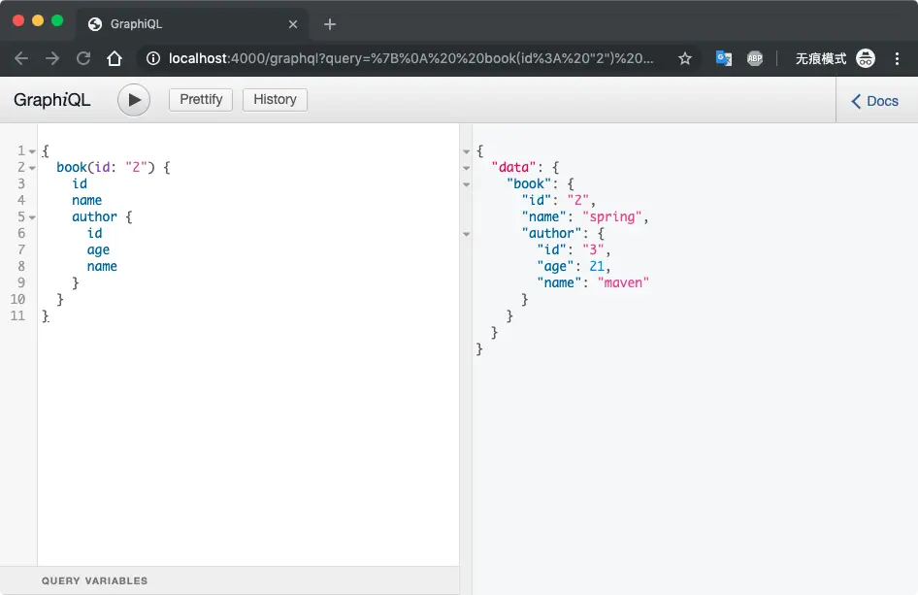
Task: Click the "maven" value in the result
Action: [x=623, y=282]
